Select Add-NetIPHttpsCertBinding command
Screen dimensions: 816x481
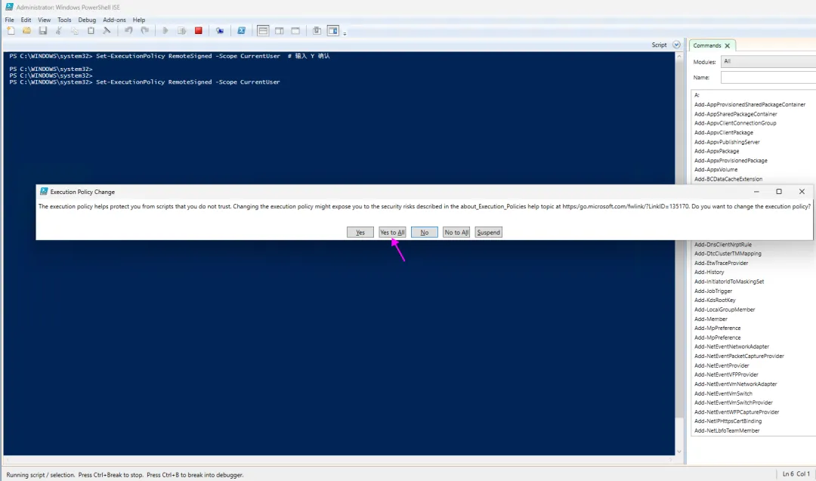pyautogui.click(x=728, y=421)
